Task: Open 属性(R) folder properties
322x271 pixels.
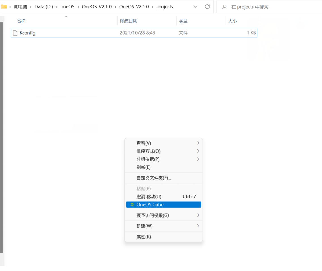Action: 163,237
